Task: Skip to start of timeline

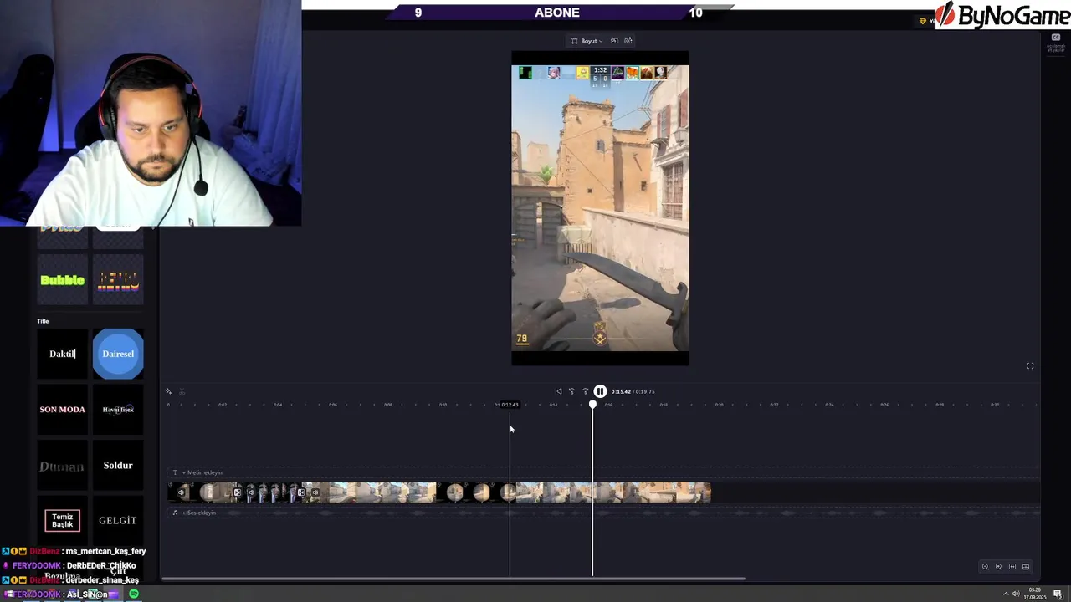Action: (x=558, y=391)
